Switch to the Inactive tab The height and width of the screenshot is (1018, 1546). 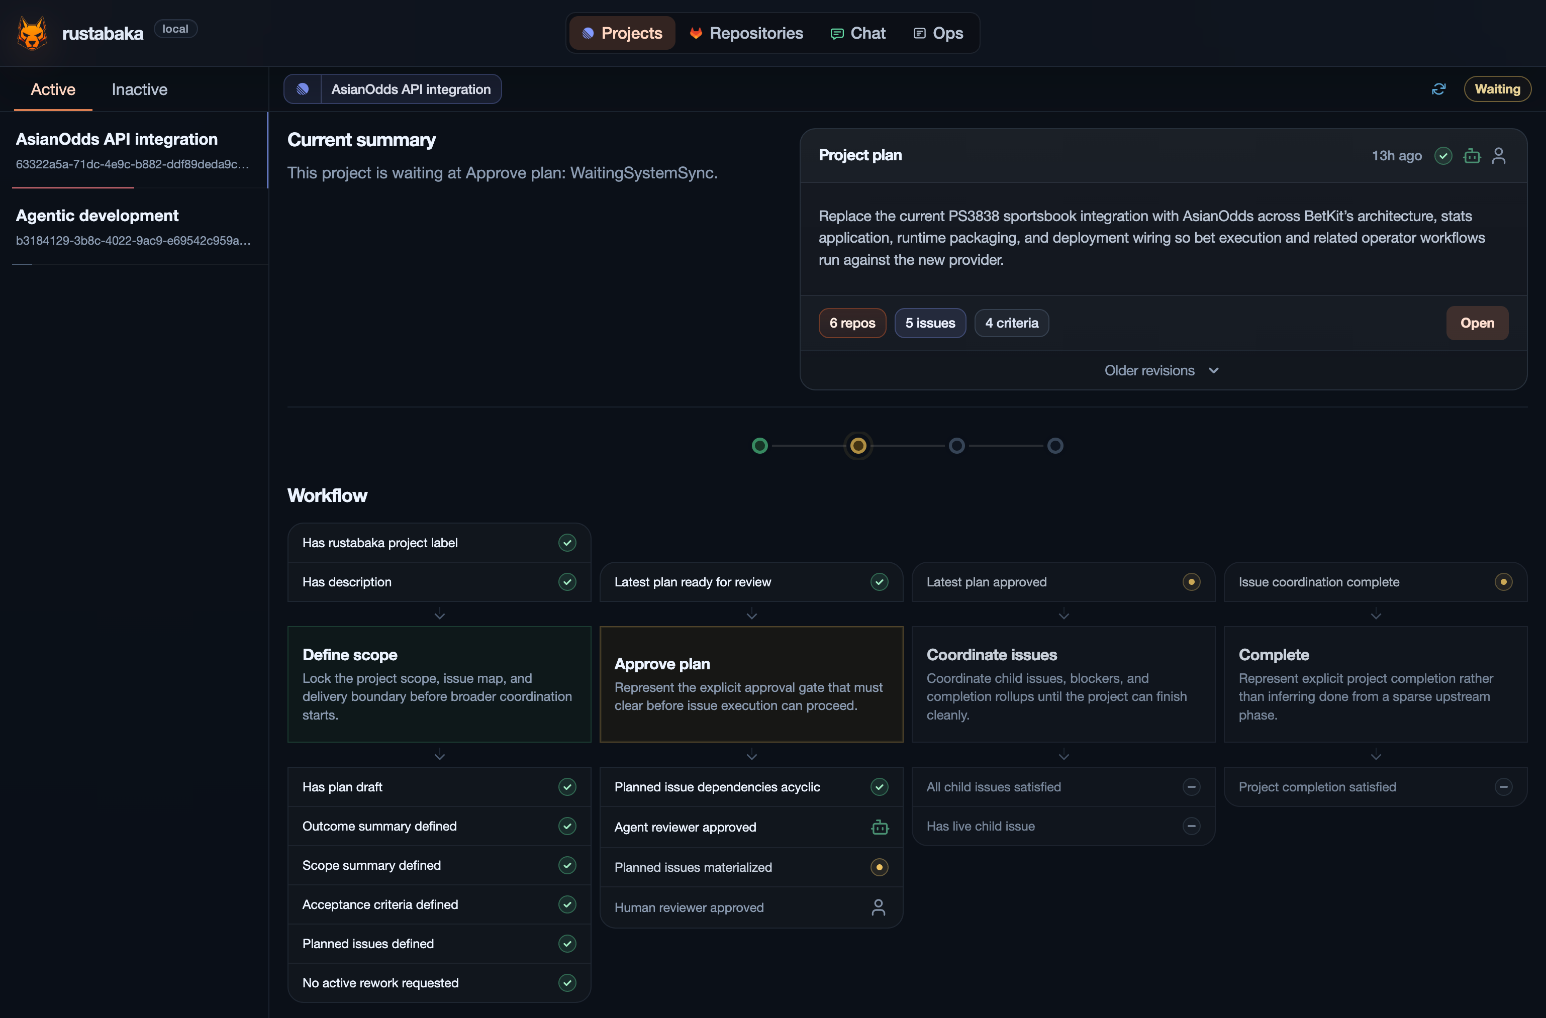(139, 89)
